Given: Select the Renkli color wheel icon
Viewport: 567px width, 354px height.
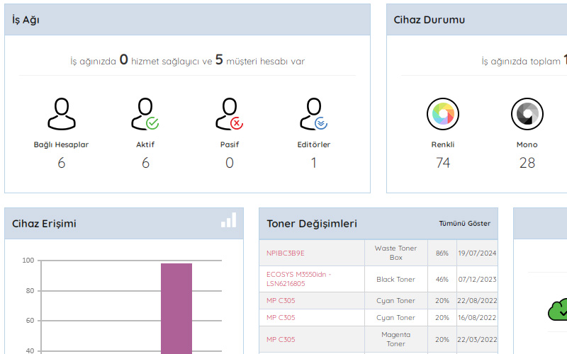Looking at the screenshot, I should (x=443, y=113).
